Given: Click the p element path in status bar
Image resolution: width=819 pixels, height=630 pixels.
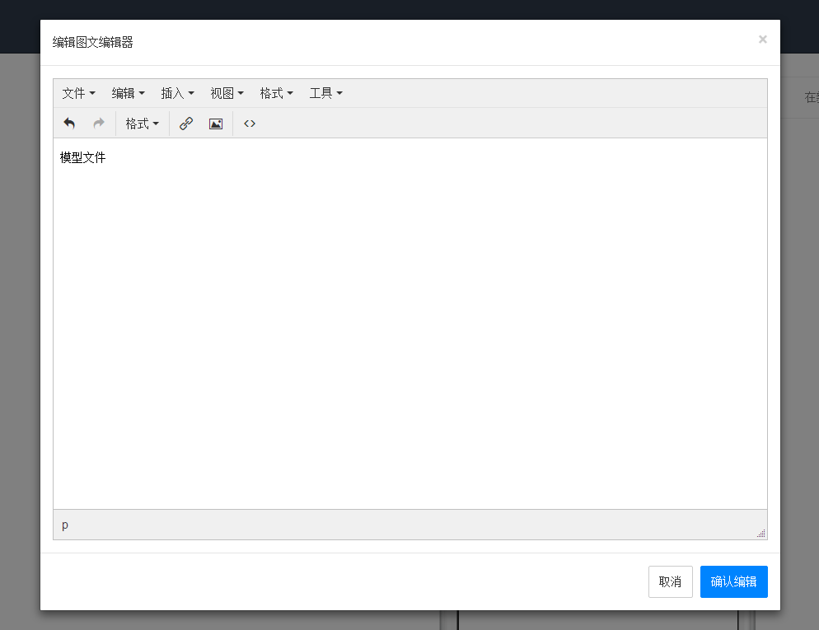Looking at the screenshot, I should coord(65,525).
